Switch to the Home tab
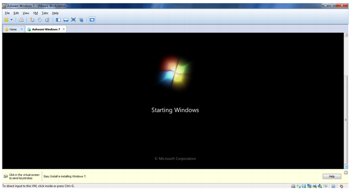 [11, 29]
